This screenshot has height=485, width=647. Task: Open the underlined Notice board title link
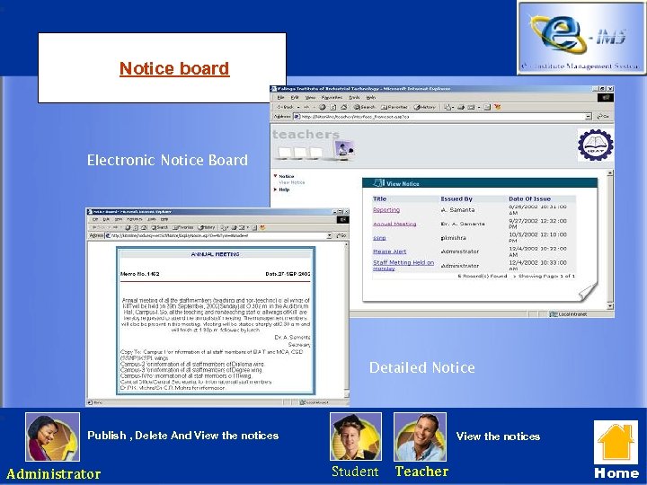pos(174,68)
